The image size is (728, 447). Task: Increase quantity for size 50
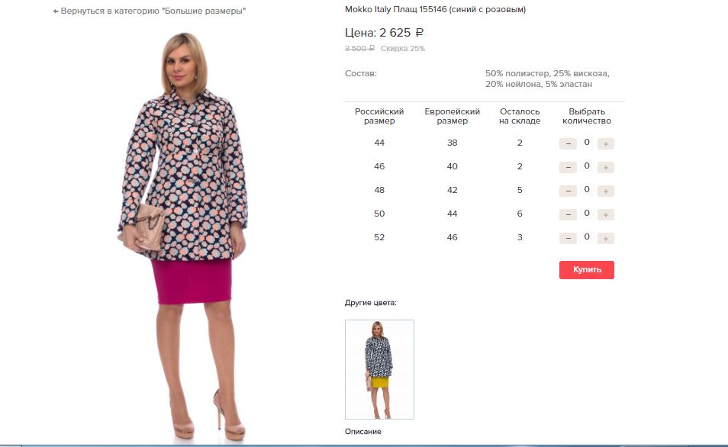coord(605,215)
